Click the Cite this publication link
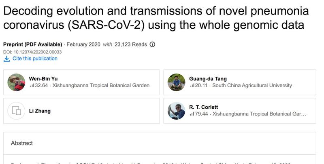The image size is (324, 164). (x=35, y=59)
